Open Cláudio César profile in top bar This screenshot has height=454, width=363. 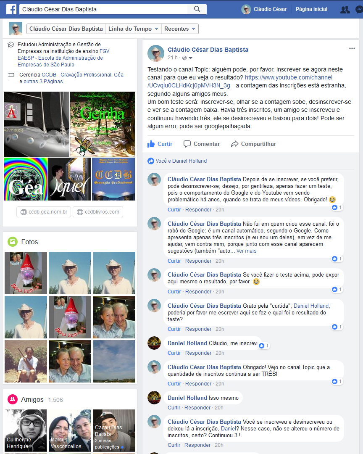264,9
